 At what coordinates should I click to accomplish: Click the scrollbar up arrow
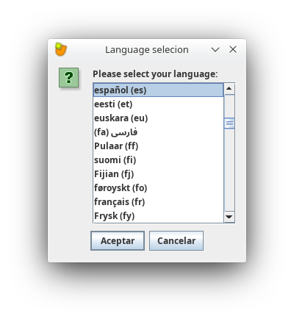pyautogui.click(x=229, y=89)
